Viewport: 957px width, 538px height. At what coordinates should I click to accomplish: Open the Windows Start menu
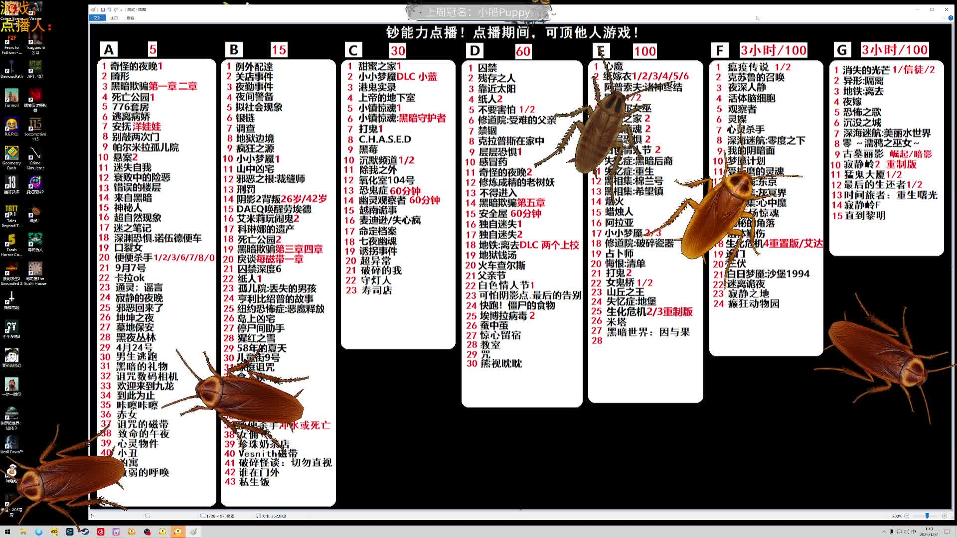point(7,532)
